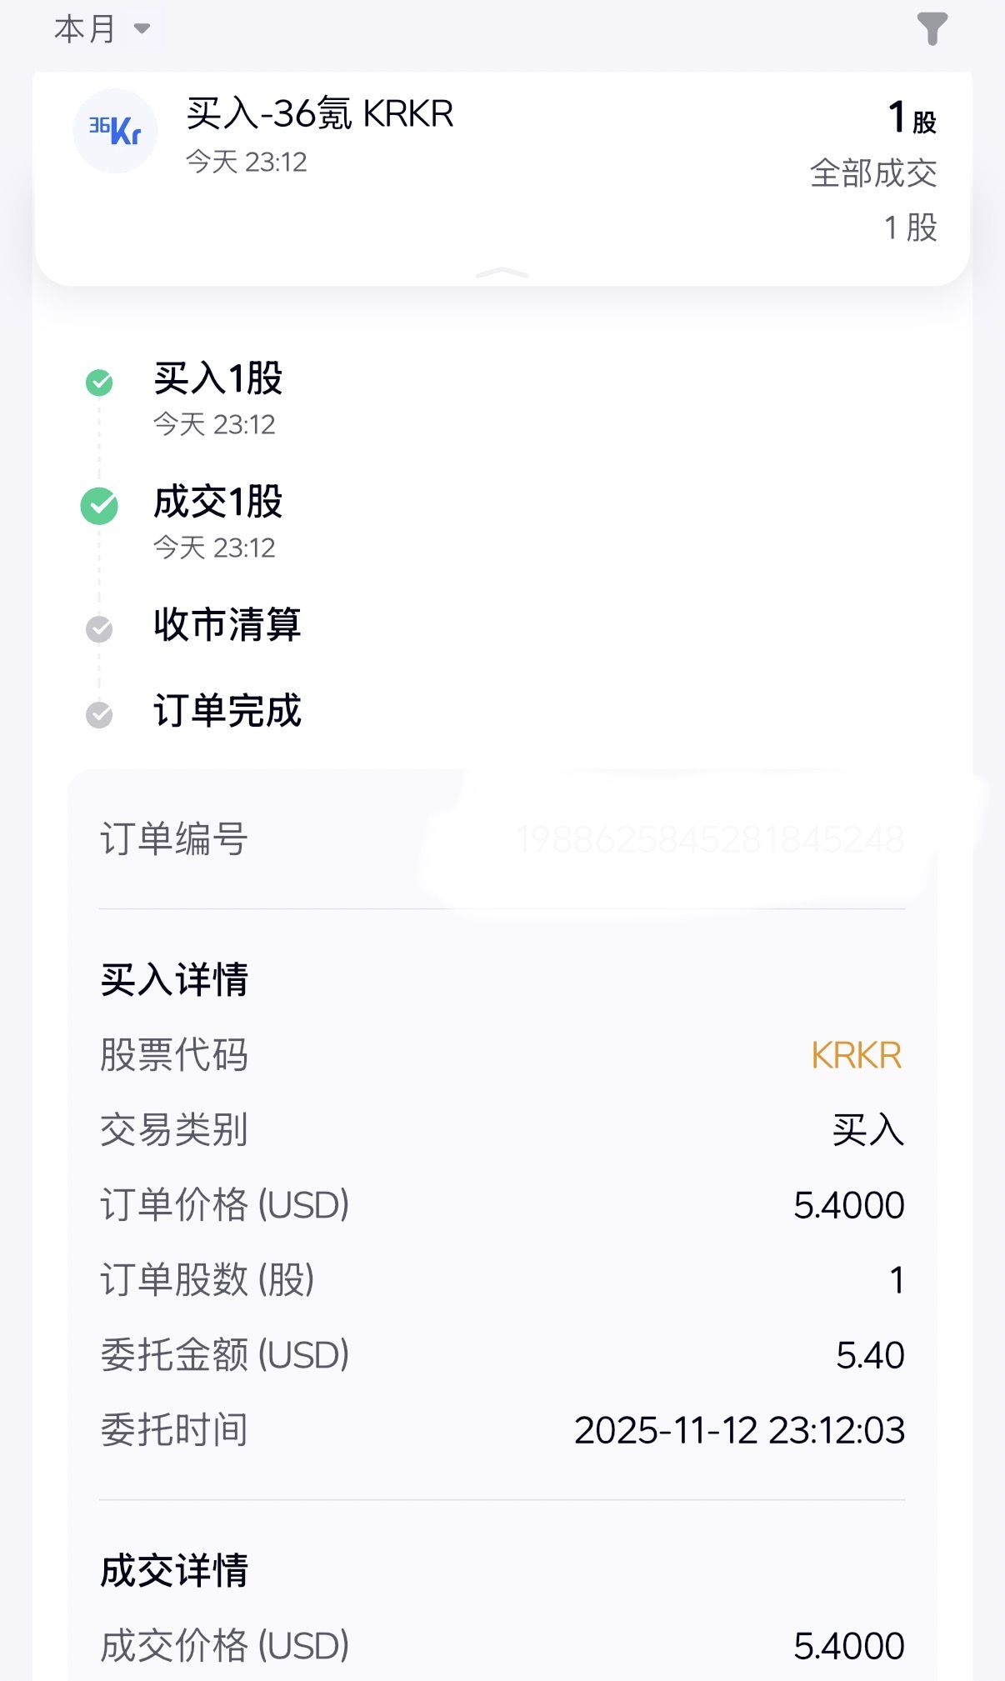This screenshot has width=1005, height=1681.
Task: Select the 买入-36氪 KRKR order title
Action: pos(320,114)
